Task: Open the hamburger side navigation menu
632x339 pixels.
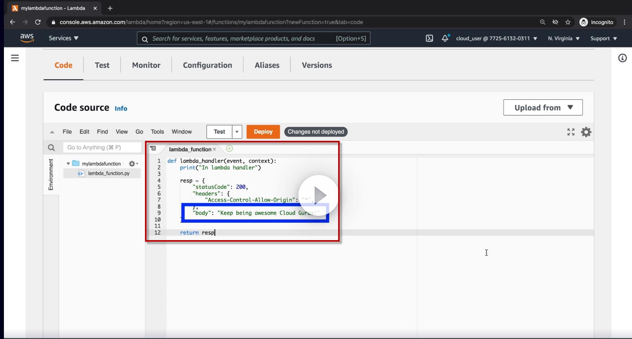Action: (15, 58)
